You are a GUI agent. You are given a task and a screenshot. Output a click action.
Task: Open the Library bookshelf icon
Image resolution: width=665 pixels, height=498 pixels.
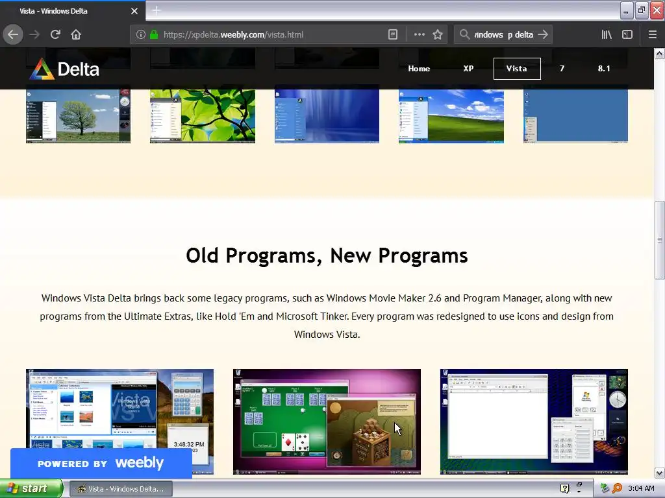click(607, 35)
